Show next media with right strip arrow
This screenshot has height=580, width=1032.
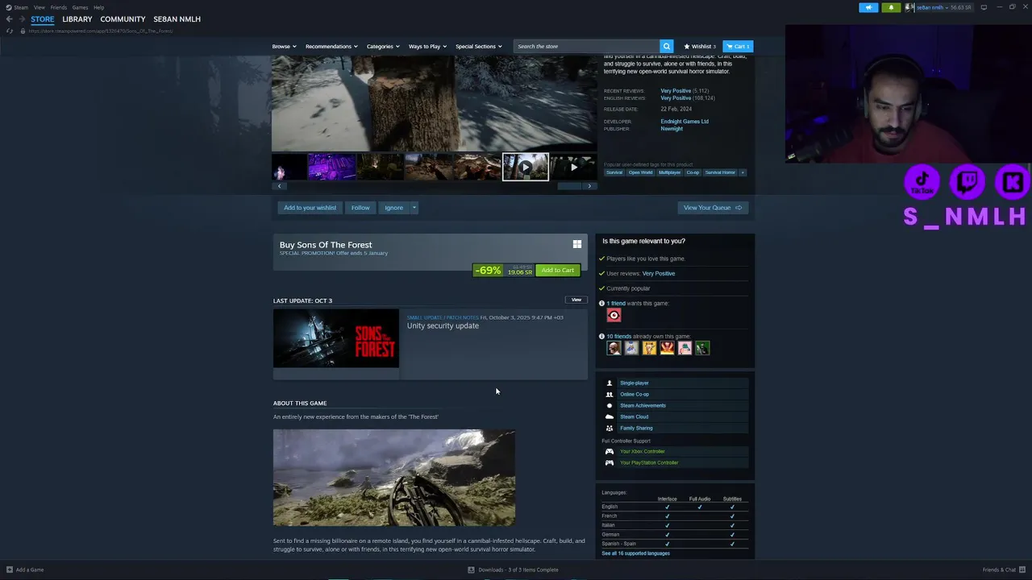point(589,186)
